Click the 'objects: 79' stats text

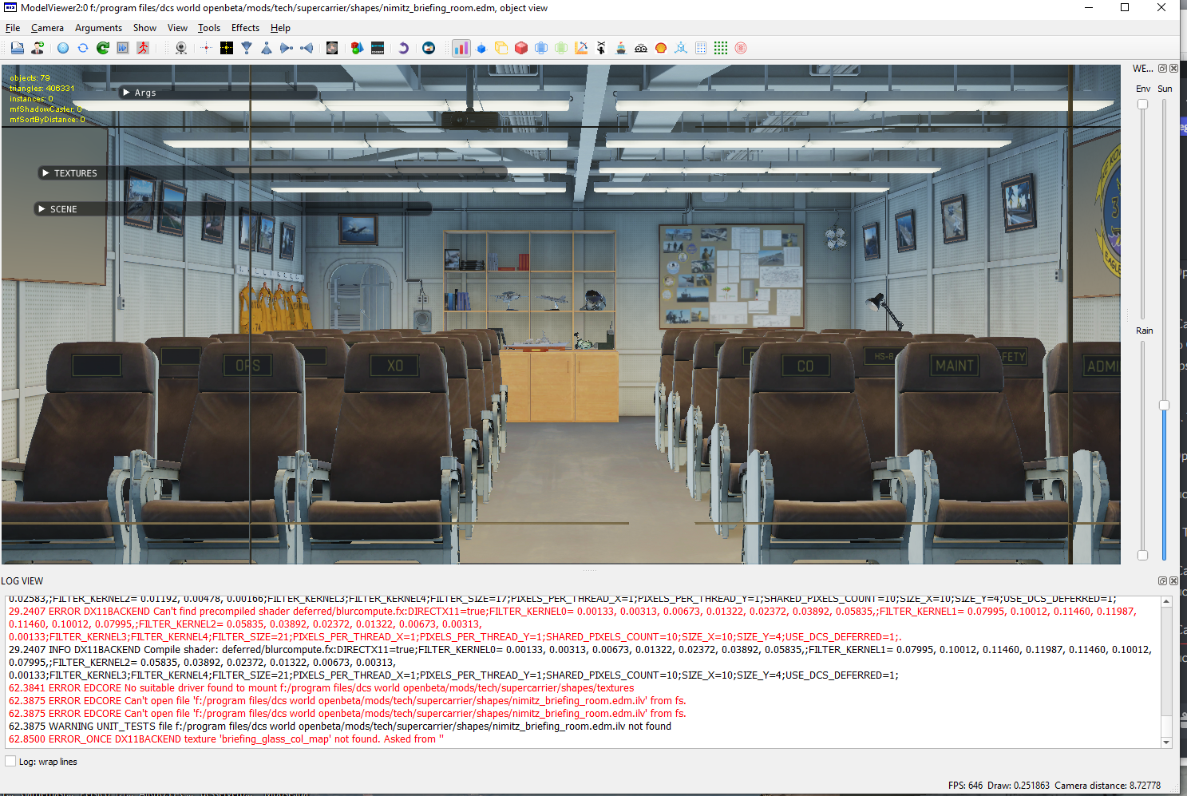[x=30, y=78]
